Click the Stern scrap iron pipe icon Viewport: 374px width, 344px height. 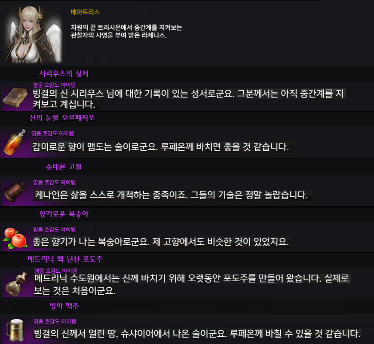click(x=15, y=191)
